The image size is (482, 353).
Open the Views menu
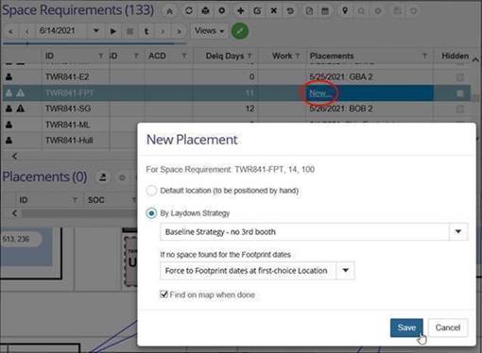[209, 31]
